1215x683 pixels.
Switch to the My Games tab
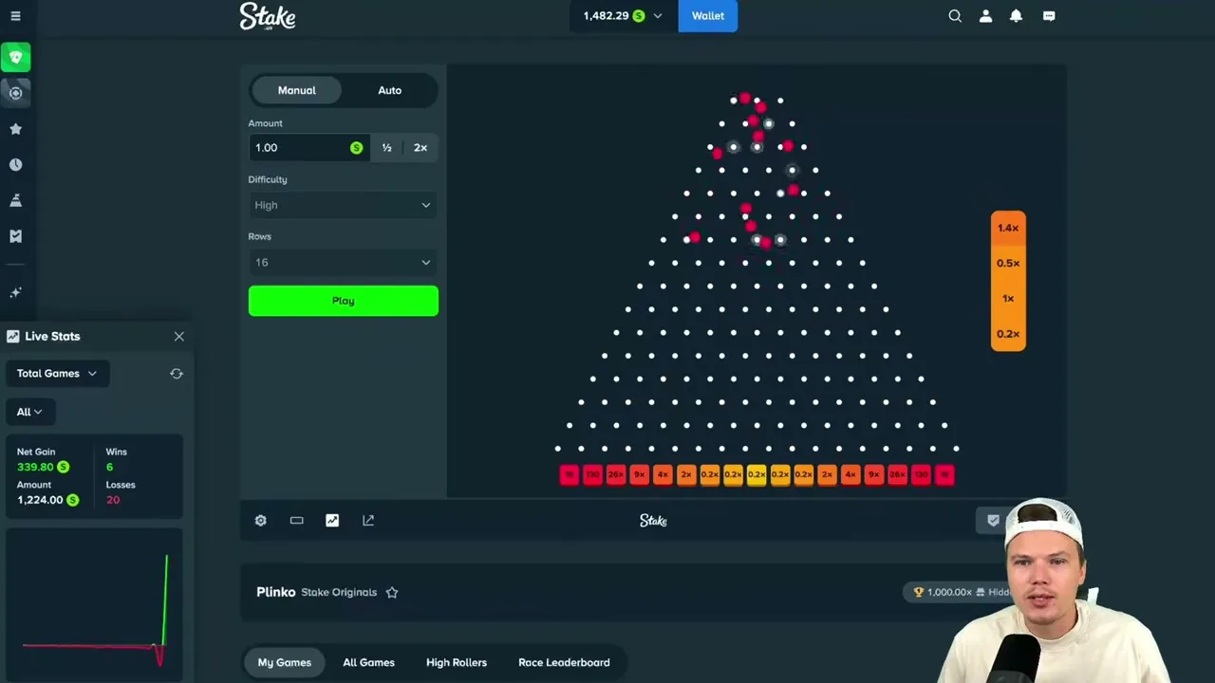pos(285,662)
